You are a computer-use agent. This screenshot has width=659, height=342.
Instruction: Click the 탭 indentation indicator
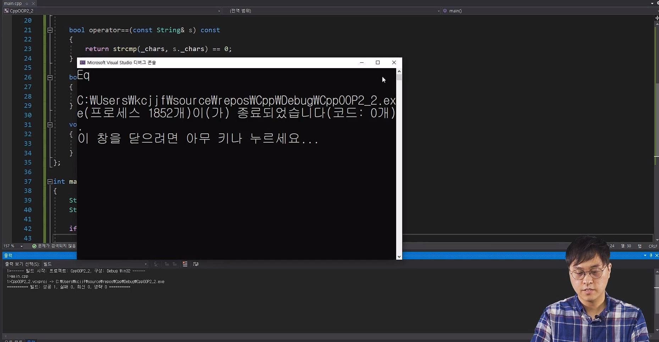[x=640, y=246]
